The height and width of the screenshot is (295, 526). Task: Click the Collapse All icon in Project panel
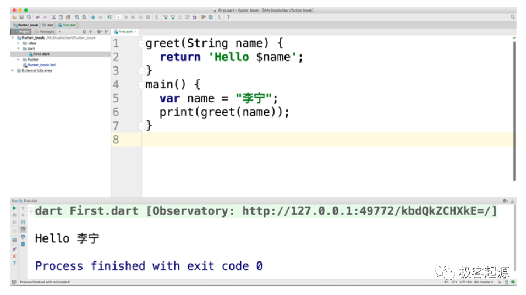(91, 32)
